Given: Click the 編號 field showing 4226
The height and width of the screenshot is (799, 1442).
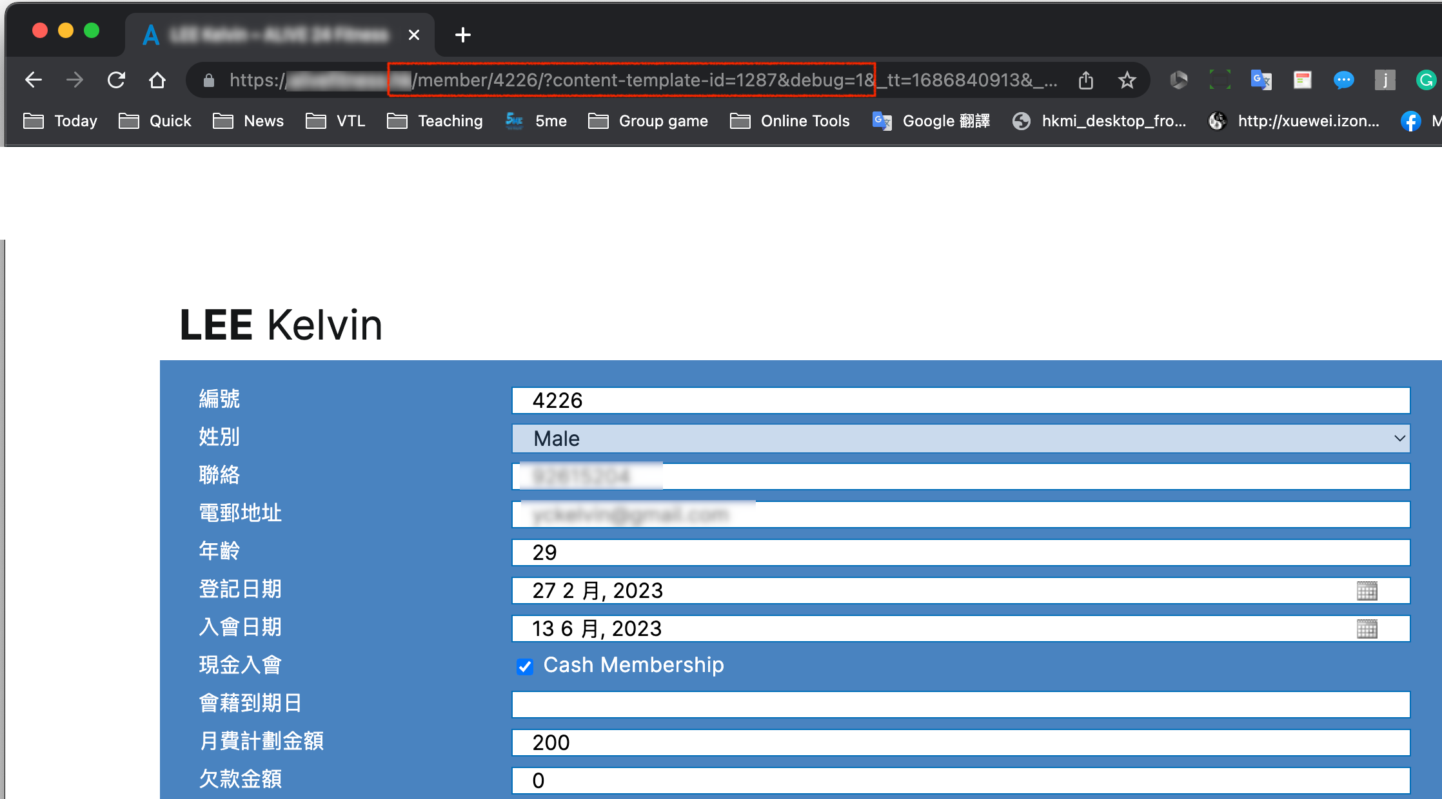Looking at the screenshot, I should coord(961,401).
